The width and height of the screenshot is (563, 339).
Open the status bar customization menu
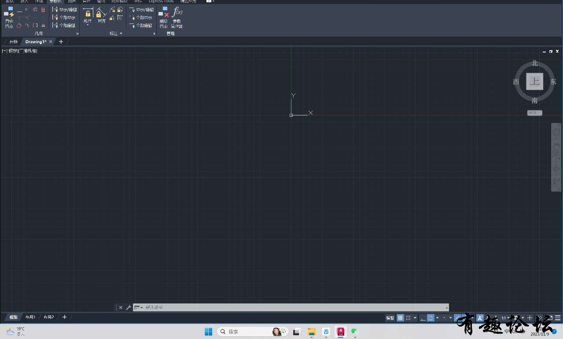coord(558,318)
